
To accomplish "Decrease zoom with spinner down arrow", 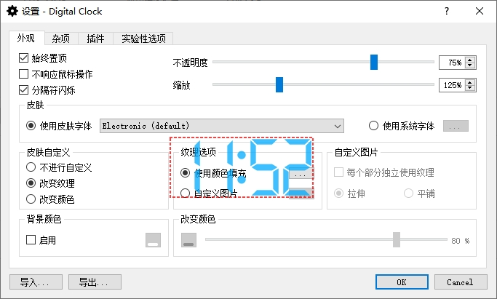I will click(x=469, y=88).
